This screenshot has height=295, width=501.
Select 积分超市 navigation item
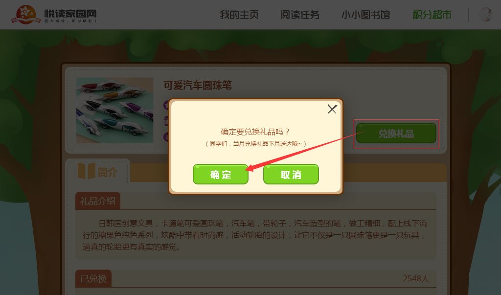(432, 15)
